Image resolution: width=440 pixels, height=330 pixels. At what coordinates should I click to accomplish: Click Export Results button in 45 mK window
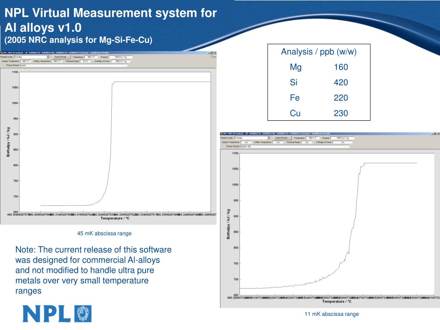tap(61, 57)
